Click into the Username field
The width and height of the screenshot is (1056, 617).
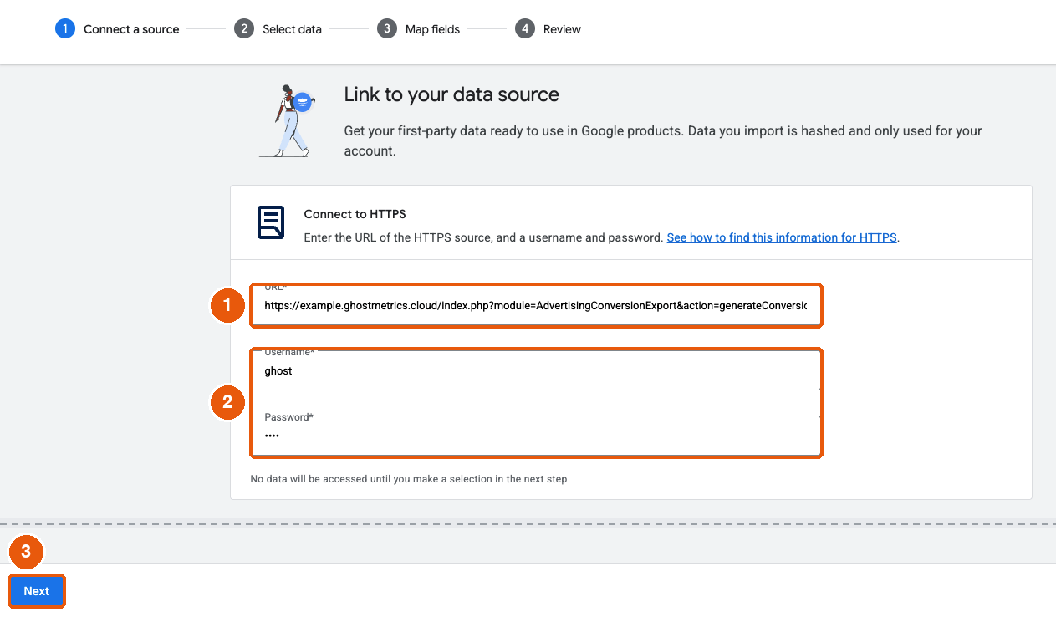[x=536, y=370]
